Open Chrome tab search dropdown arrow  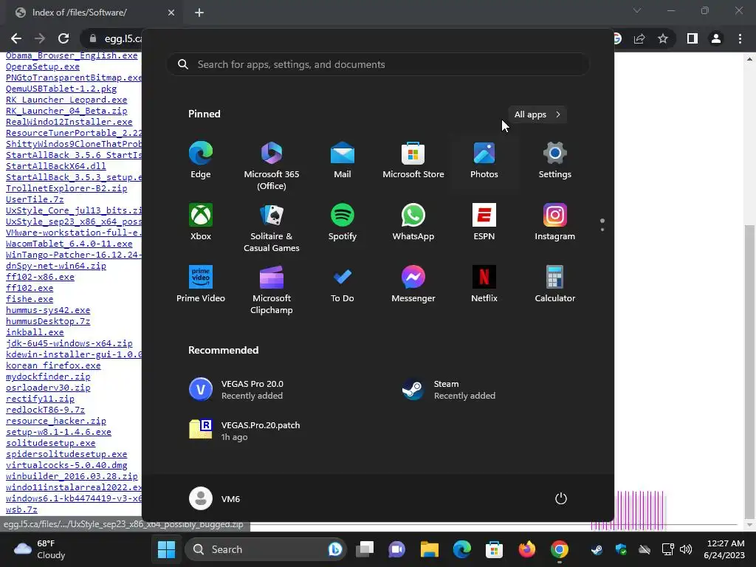point(637,10)
